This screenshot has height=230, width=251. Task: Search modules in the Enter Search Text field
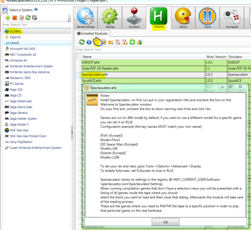click(x=163, y=50)
